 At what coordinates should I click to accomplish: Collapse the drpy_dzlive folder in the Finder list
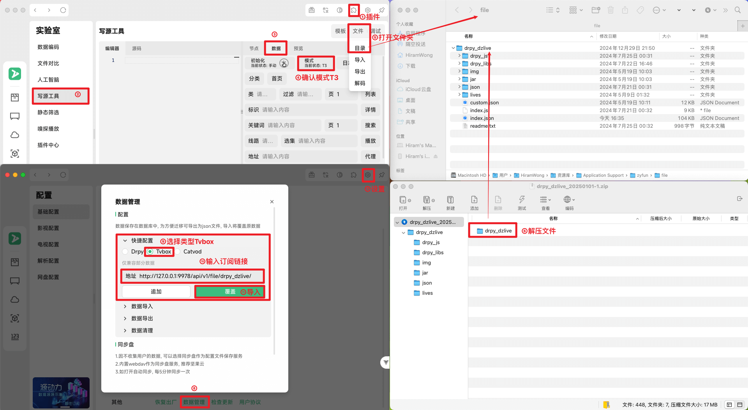pyautogui.click(x=453, y=48)
